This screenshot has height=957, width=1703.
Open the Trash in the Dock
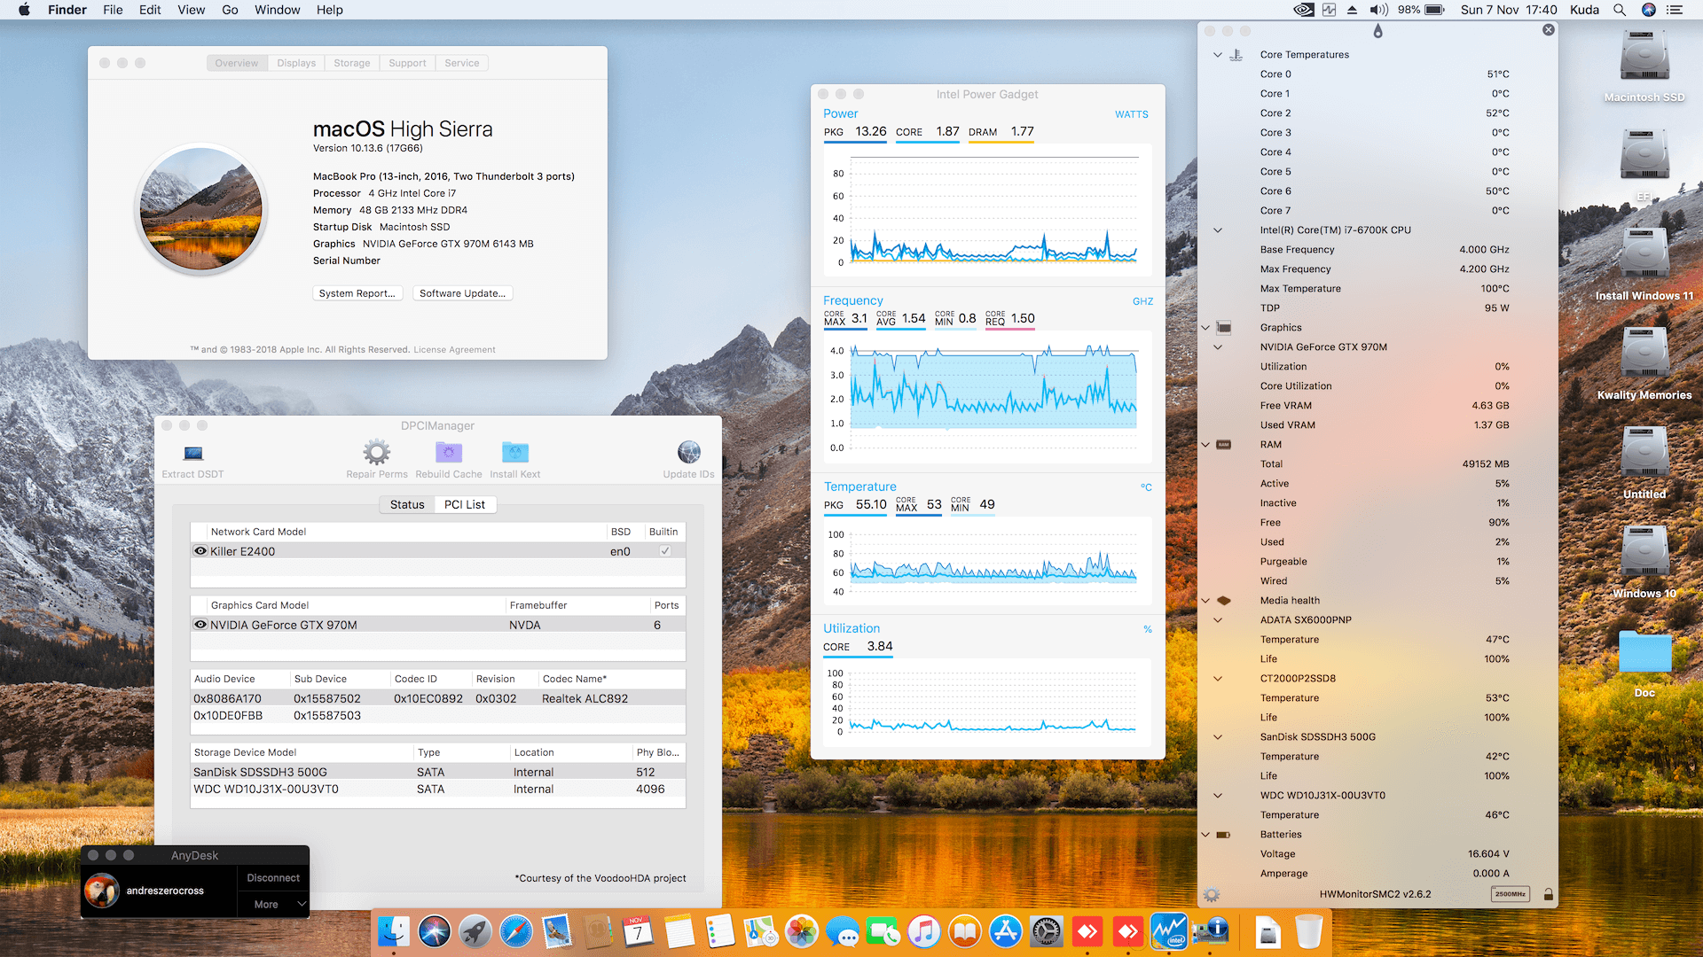pos(1309,931)
